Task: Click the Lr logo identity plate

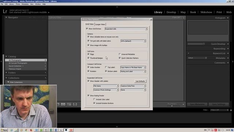Action: pyautogui.click(x=5, y=11)
